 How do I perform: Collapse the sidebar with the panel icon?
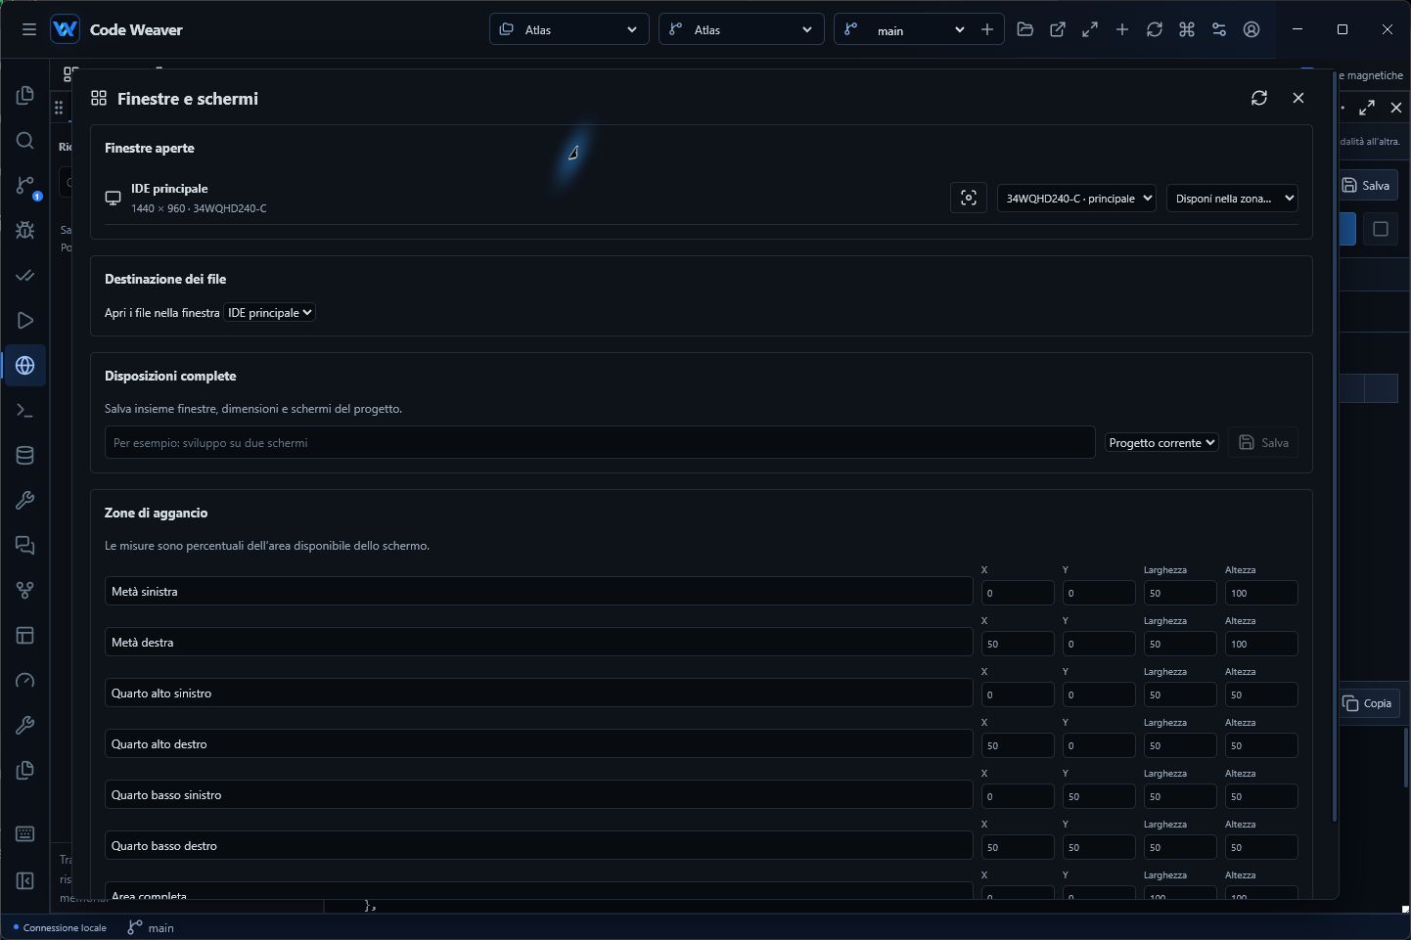pyautogui.click(x=25, y=881)
